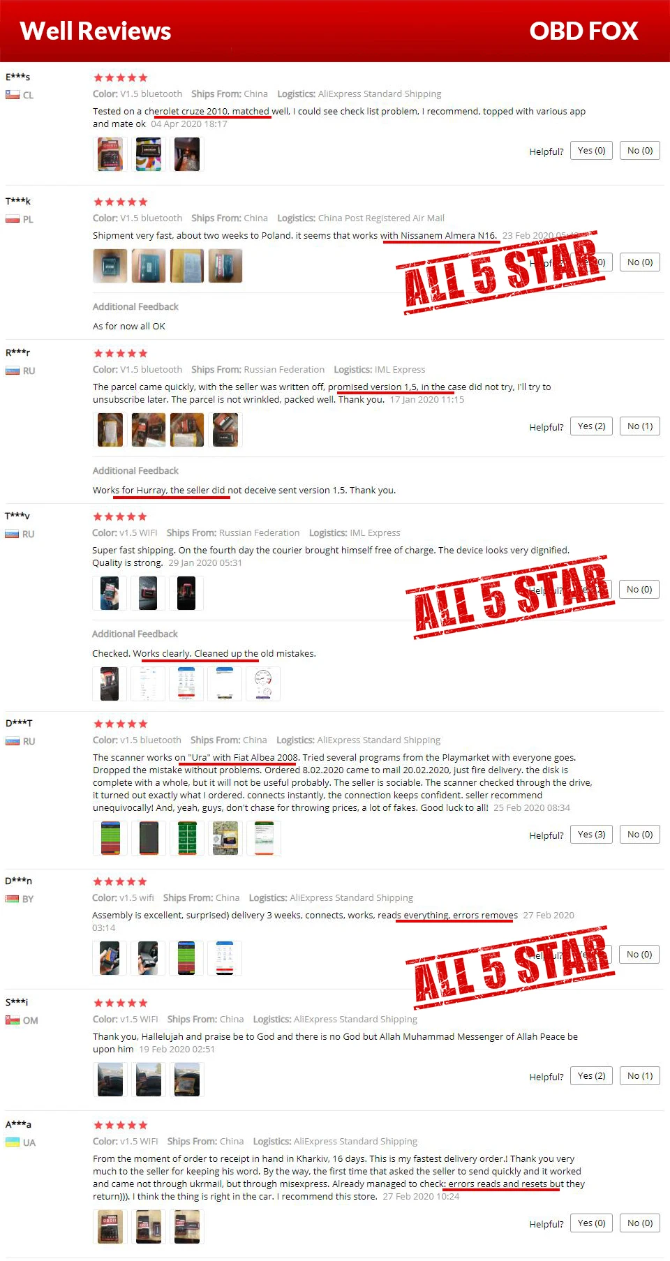Open first photo thumbnail in E***s review

click(110, 154)
